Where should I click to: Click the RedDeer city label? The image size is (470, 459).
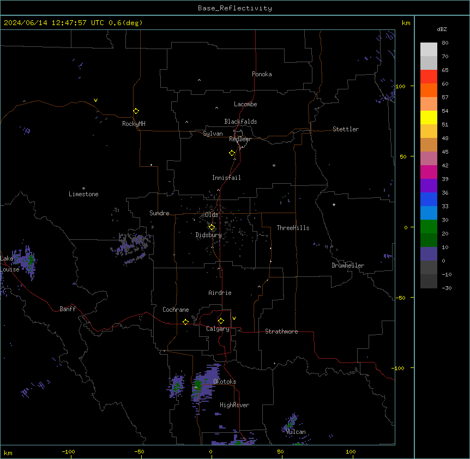pyautogui.click(x=240, y=139)
